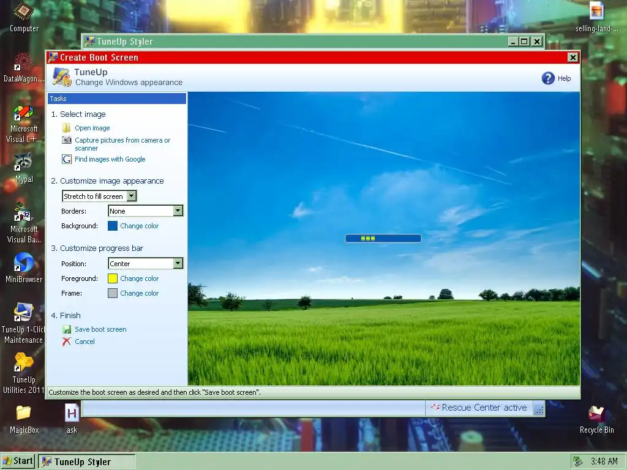Open the Computer desktop icon
Screen dimensions: 627x470
coord(24,18)
